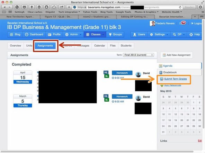The width and height of the screenshot is (205, 153).
Task: Click David's avatar on April 15 assignment
Action: pos(138,74)
